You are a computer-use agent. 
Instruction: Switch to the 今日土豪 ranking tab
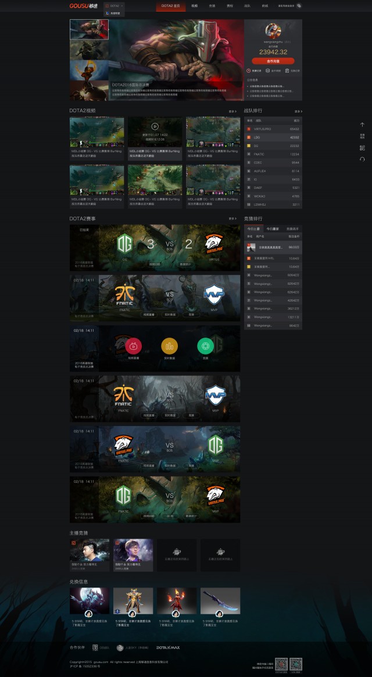[253, 229]
